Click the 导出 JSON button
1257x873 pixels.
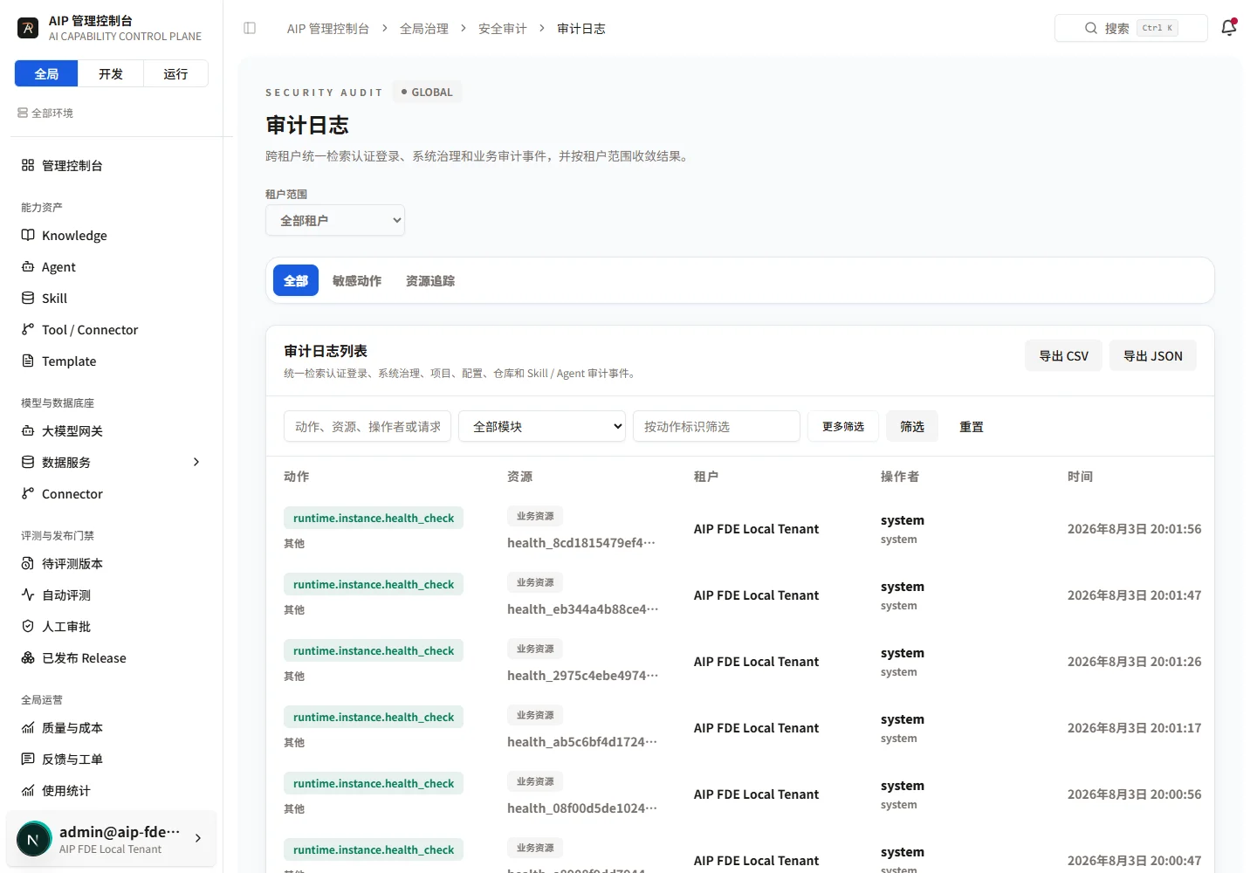pos(1152,355)
